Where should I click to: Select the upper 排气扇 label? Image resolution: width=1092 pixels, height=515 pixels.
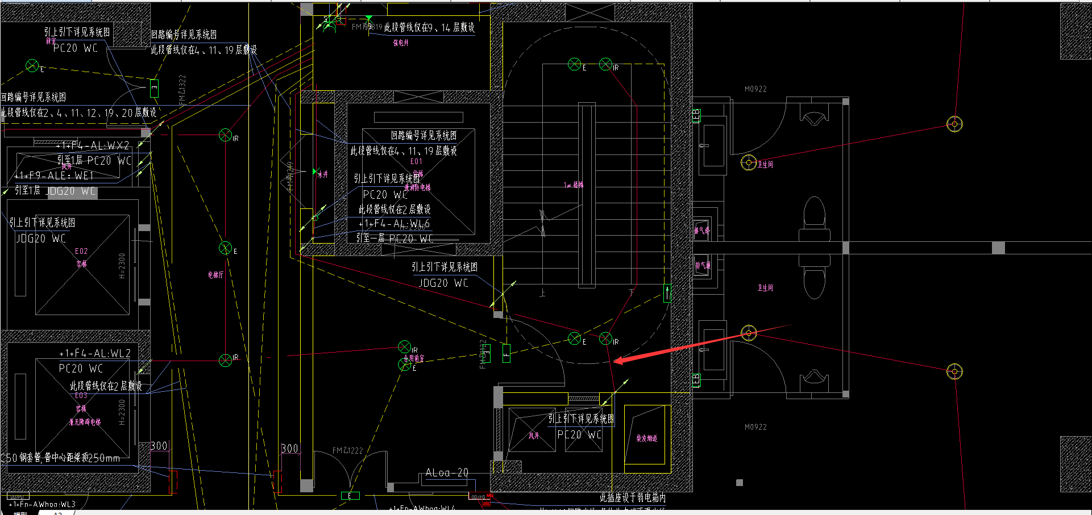click(702, 231)
